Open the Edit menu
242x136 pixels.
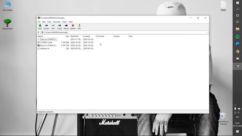pyautogui.click(x=44, y=22)
